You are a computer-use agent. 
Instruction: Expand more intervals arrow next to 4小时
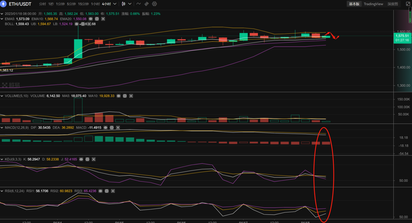[x=115, y=4]
